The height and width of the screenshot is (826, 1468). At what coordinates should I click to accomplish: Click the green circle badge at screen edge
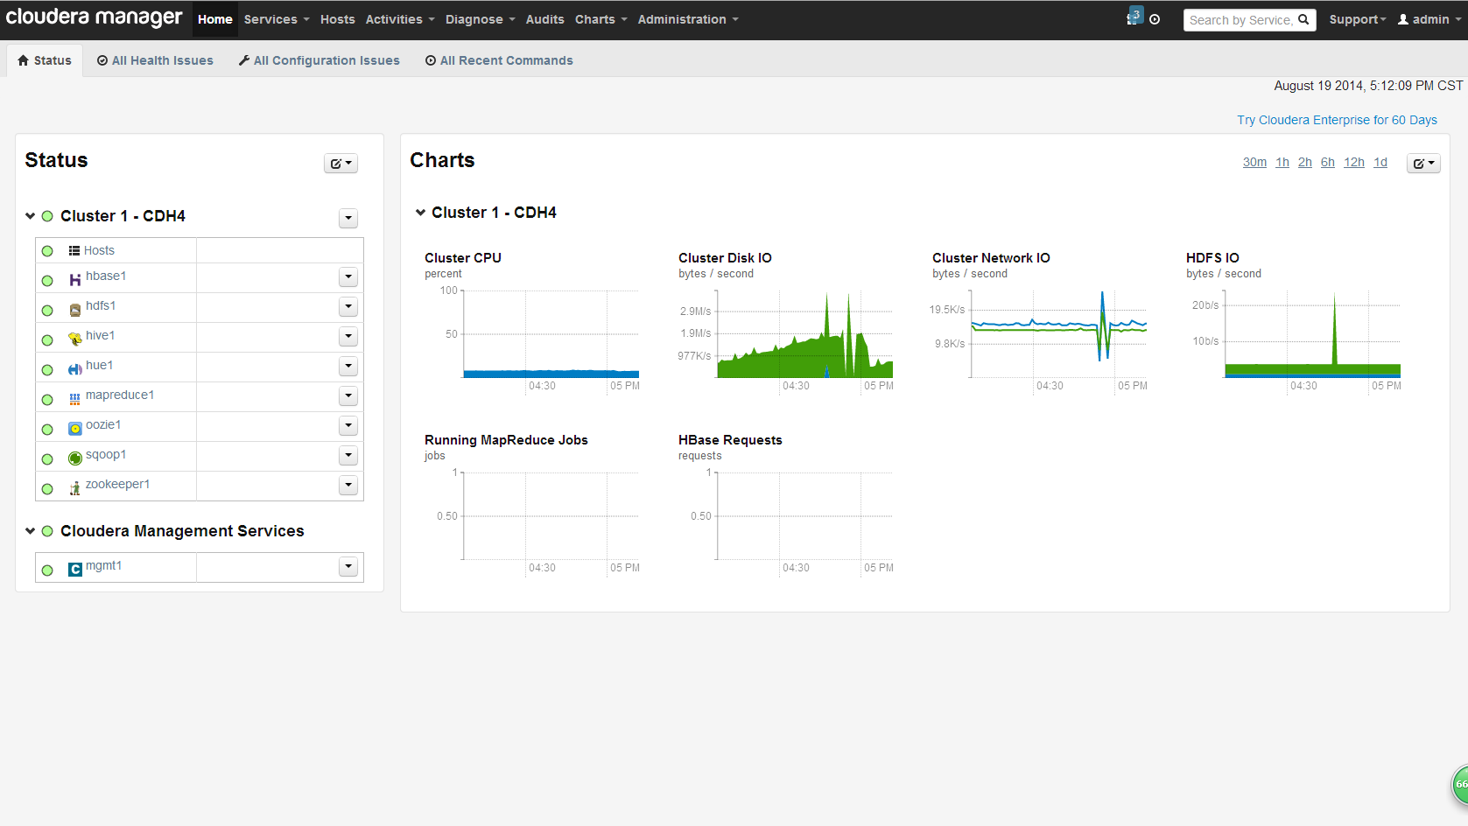click(1460, 785)
